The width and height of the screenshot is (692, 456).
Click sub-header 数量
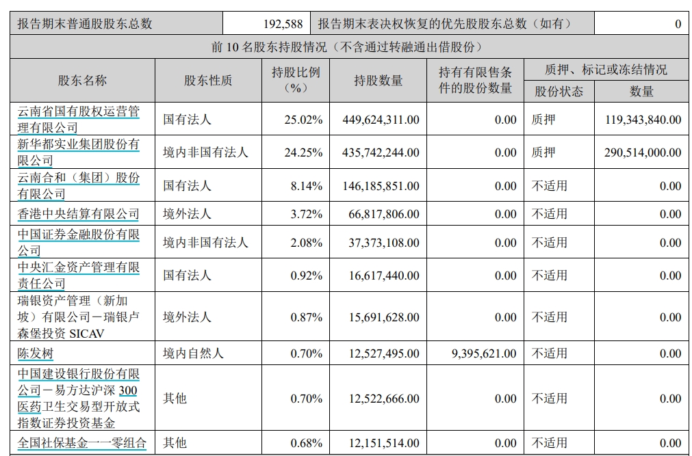(641, 92)
